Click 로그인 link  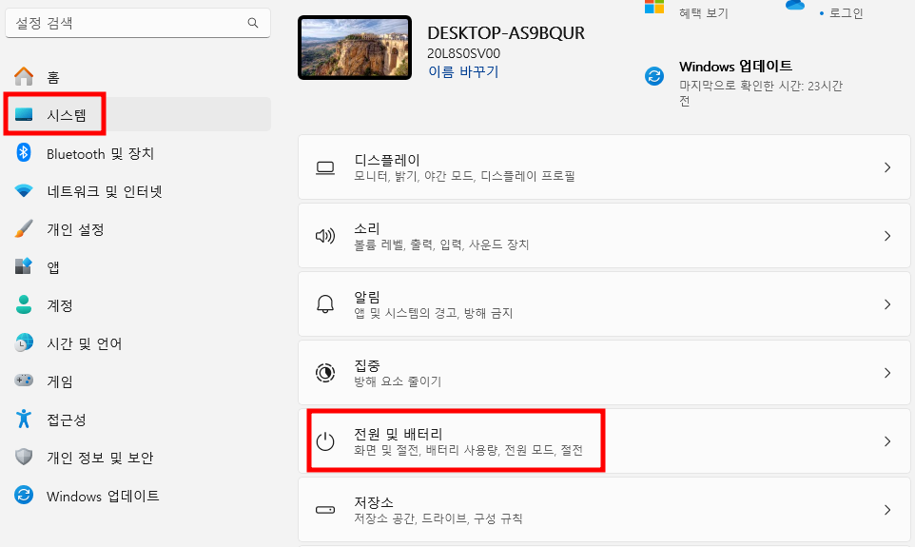click(846, 13)
